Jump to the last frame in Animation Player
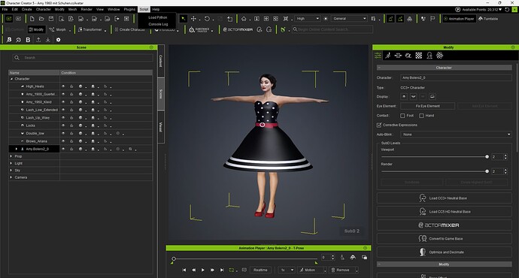The image size is (519, 278). coord(222,270)
